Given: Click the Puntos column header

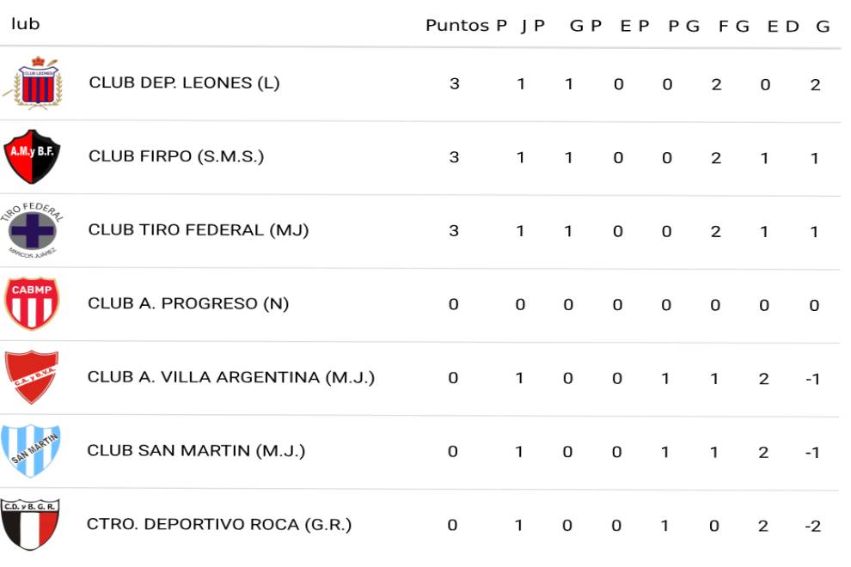Looking at the screenshot, I should [457, 25].
